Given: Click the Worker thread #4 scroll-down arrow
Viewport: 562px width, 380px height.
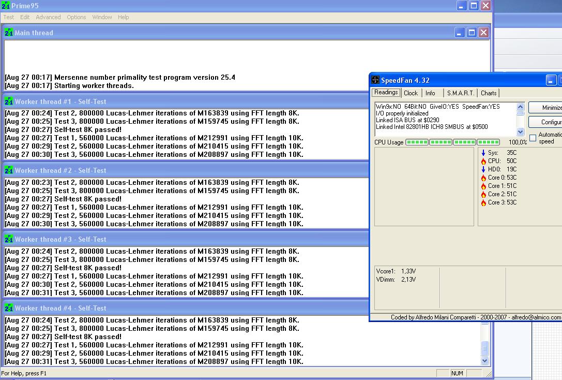Looking at the screenshot, I should point(484,361).
